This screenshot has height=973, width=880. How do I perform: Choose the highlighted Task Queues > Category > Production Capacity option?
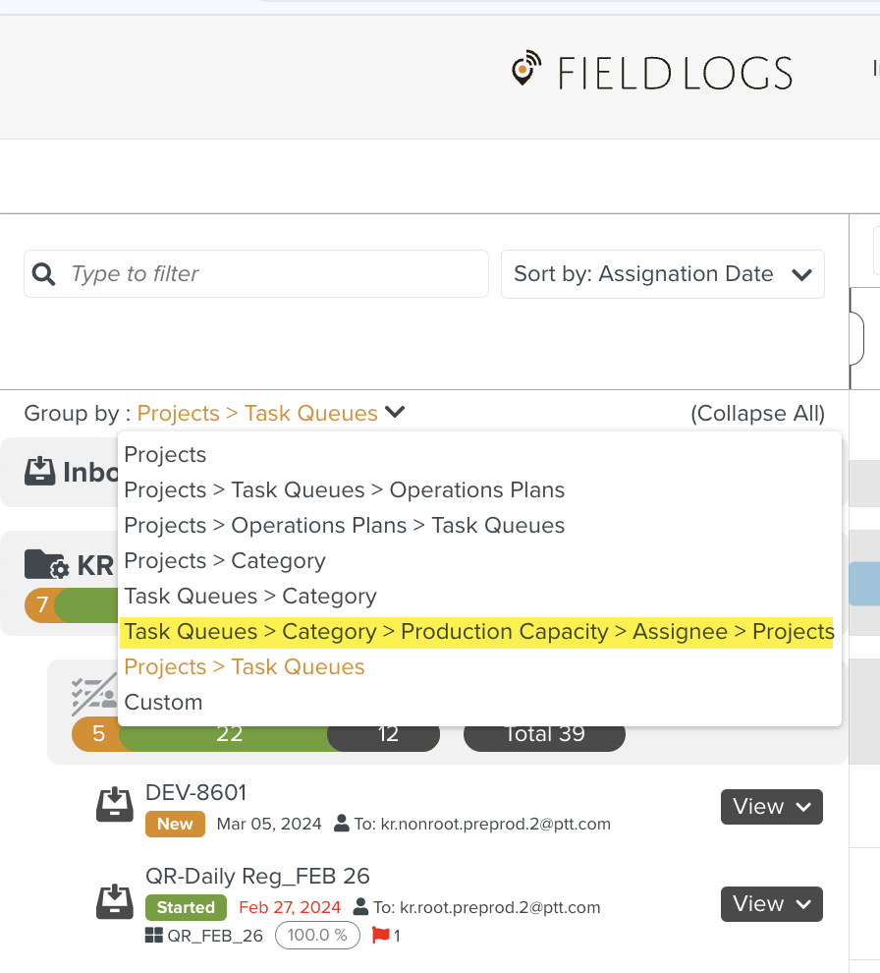pyautogui.click(x=478, y=632)
